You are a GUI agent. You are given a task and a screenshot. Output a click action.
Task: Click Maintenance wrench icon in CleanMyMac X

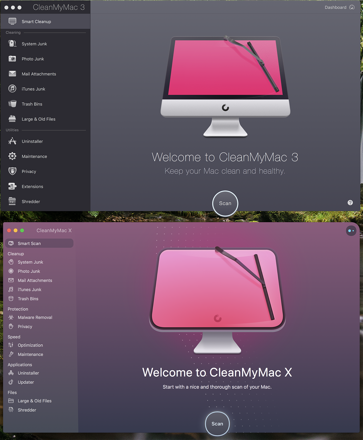pyautogui.click(x=11, y=354)
